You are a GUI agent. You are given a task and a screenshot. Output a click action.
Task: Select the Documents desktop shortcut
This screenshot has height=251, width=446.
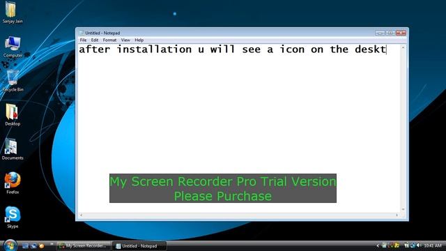point(13,149)
